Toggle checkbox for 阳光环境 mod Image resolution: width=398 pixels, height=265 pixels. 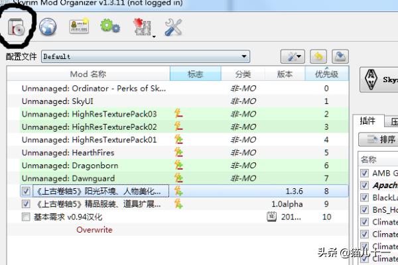coord(26,191)
